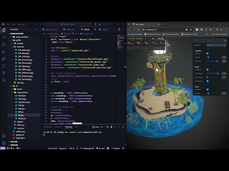Go back in VS Code navigation history

[36, 24]
